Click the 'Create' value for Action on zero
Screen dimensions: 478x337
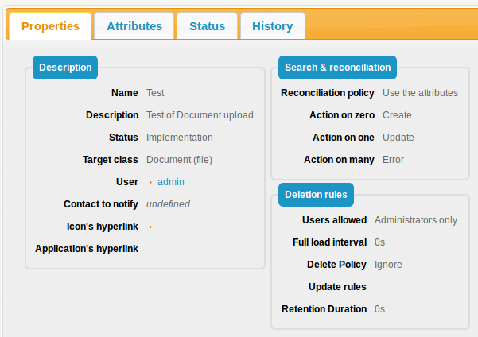pos(397,115)
